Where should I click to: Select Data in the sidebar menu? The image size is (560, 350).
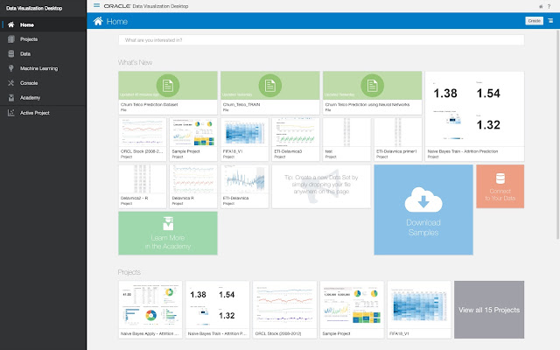[25, 54]
